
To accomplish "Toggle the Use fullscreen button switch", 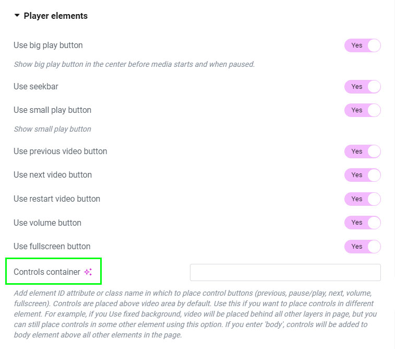I will point(362,247).
